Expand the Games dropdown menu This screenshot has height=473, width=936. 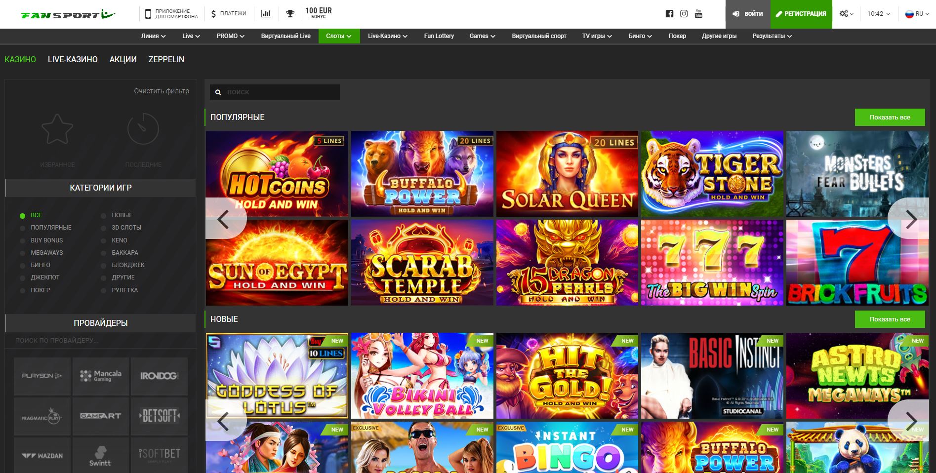483,36
